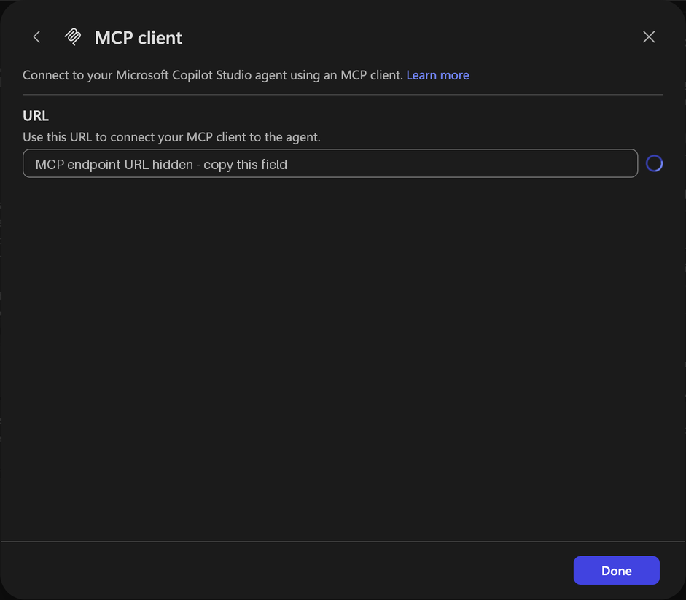Screen dimensions: 686x600
Task: Close the MCP client dialog
Action: [649, 36]
